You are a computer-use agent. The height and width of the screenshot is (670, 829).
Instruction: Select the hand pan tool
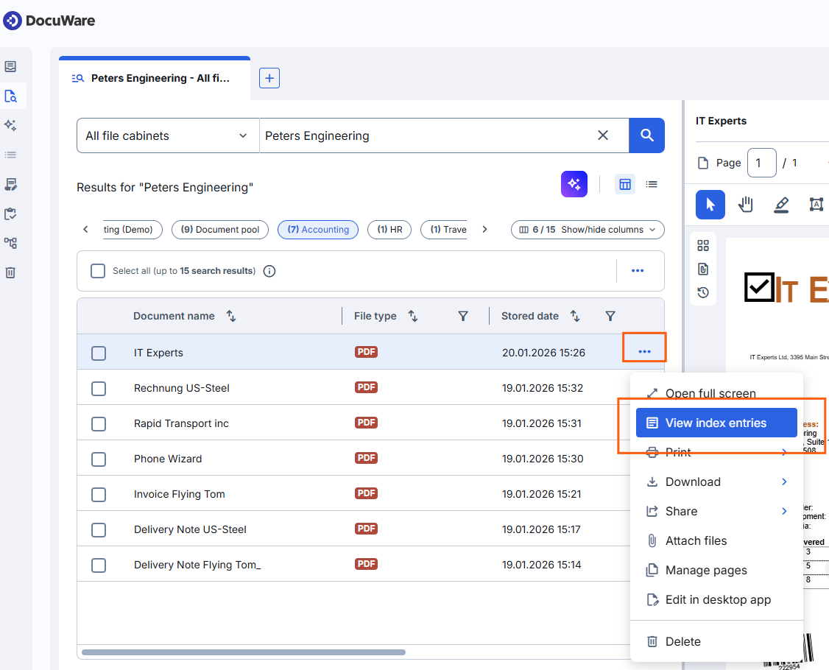(746, 205)
